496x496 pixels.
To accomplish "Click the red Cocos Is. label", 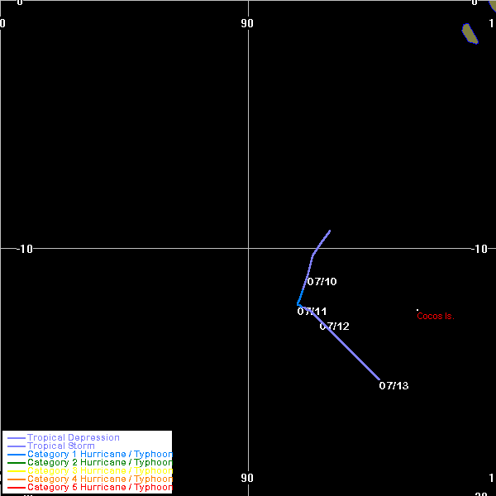I will coord(435,316).
